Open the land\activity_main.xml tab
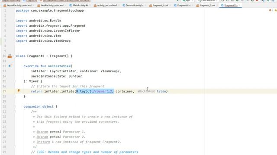Screen dimensions: 277x155 click(52, 6)
